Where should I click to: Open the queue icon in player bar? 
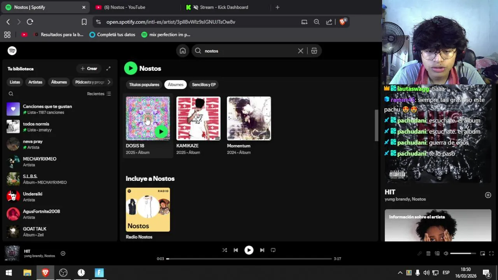(x=428, y=254)
